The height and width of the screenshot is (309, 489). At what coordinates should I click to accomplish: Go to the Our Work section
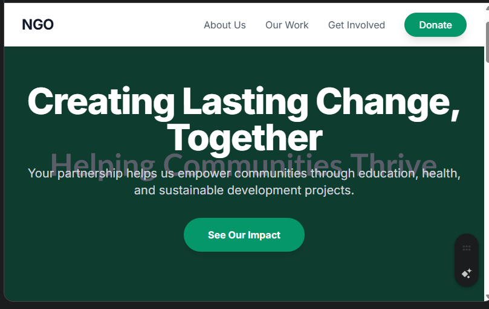click(x=287, y=25)
